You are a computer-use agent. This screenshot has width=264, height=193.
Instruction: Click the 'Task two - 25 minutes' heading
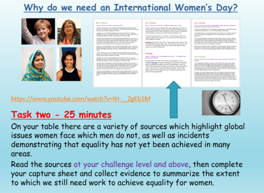tap(61, 115)
